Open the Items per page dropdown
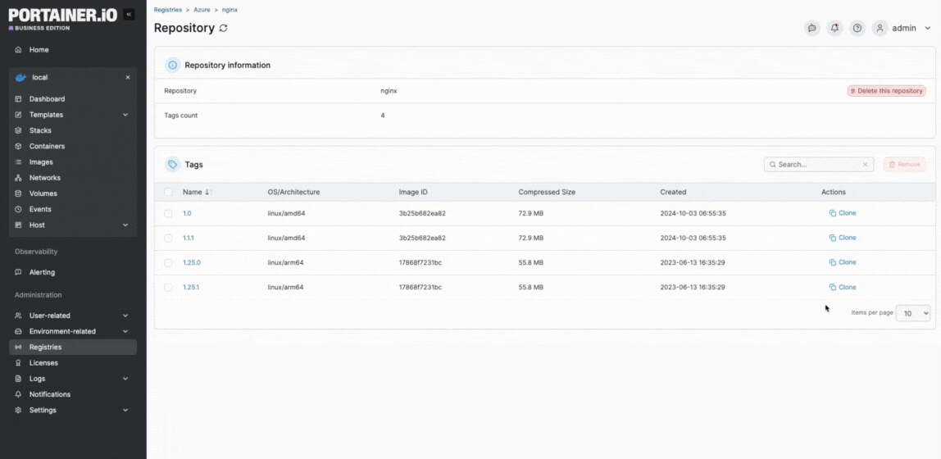The height and width of the screenshot is (459, 941). point(912,313)
